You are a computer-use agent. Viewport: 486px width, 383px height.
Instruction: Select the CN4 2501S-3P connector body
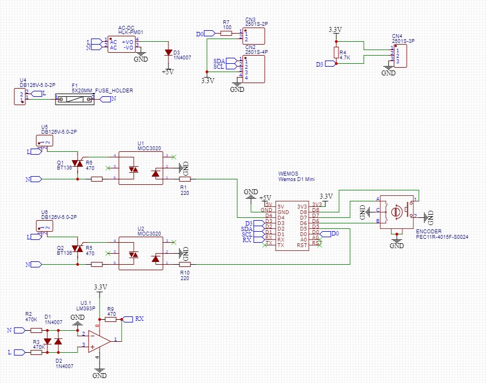pos(400,56)
